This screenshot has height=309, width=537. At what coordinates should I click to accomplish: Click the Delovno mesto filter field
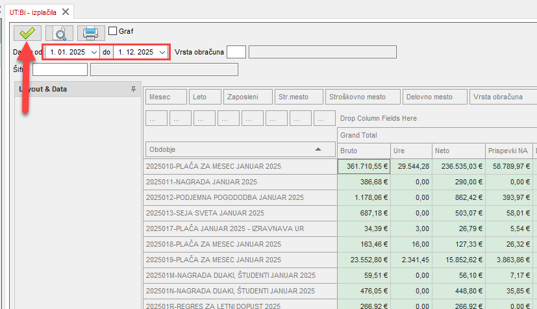435,97
